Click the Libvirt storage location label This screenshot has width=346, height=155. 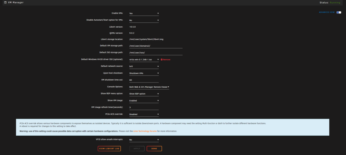[112, 39]
